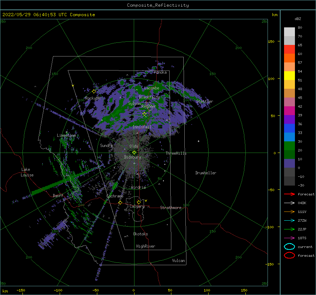Click the Innisfail label

142,127
